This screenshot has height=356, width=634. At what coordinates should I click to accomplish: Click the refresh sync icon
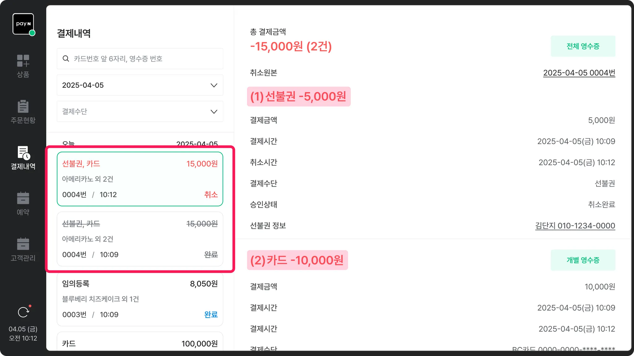pyautogui.click(x=23, y=312)
